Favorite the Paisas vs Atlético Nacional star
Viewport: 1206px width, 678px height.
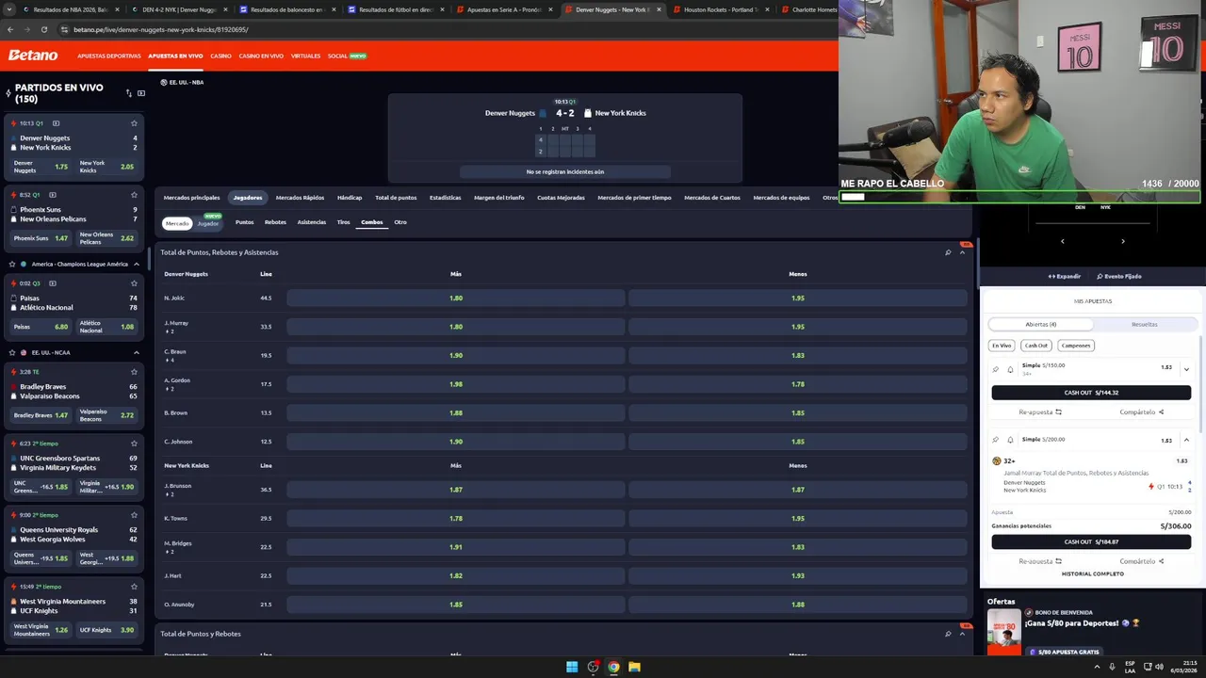[134, 283]
